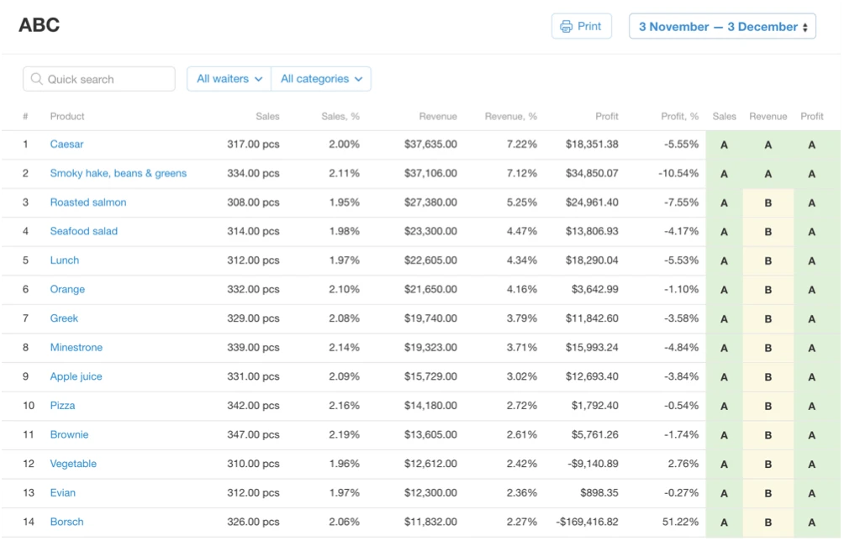The image size is (844, 541).
Task: Open Smoky hake, beans & greens product
Action: click(x=119, y=173)
